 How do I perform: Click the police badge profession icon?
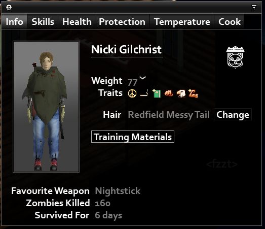click(x=235, y=57)
